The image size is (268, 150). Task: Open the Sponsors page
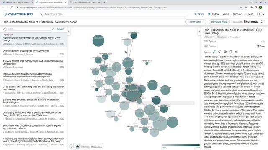tap(238, 14)
